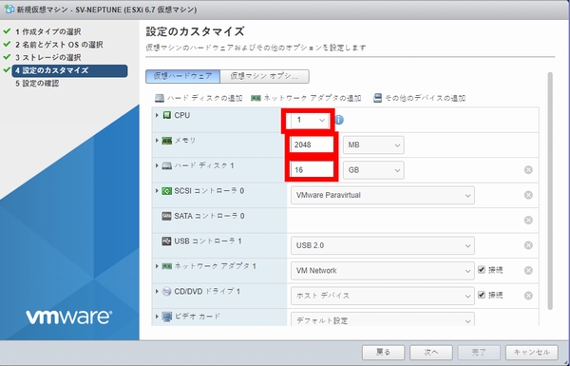Toggle Network adapter 1 connect checkbox
The width and height of the screenshot is (570, 366).
coord(482,270)
